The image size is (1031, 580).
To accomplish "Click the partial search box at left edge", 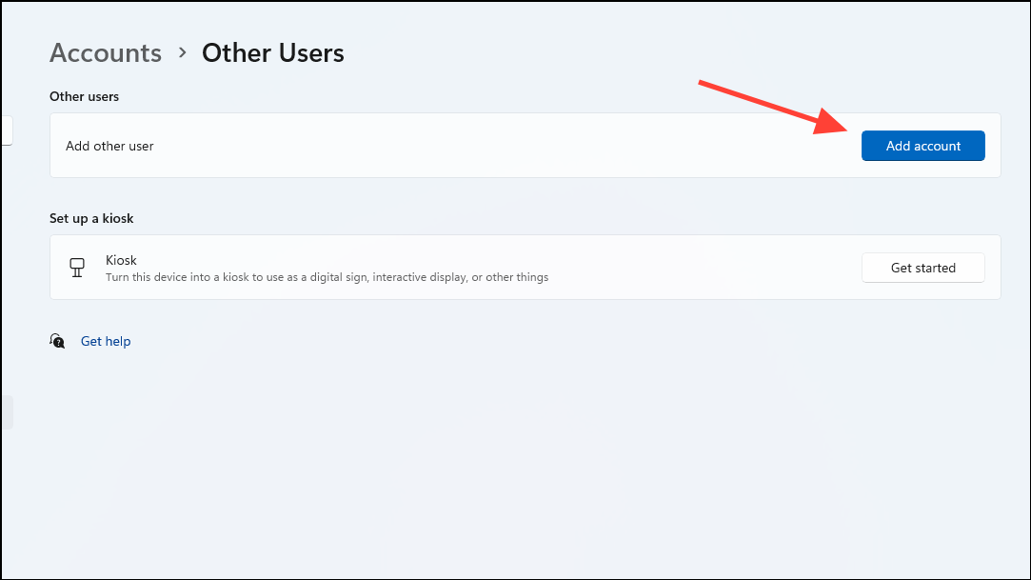I will pos(5,130).
